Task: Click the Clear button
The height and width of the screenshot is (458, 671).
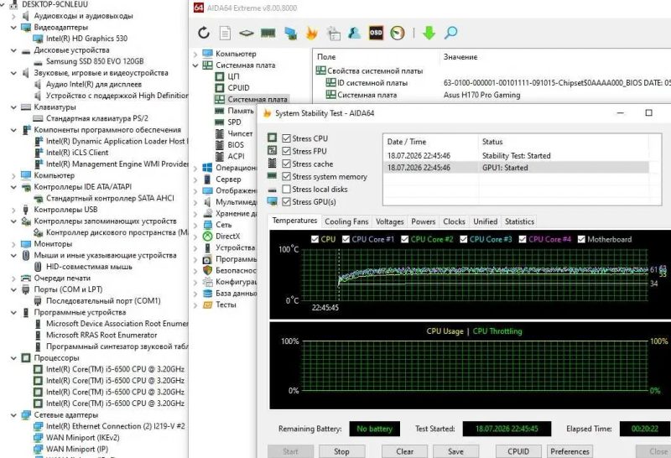Action: (x=405, y=451)
